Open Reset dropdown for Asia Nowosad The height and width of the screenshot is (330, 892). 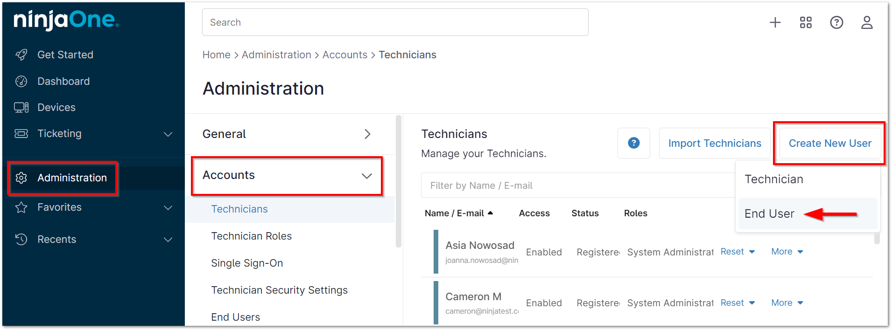coord(737,252)
